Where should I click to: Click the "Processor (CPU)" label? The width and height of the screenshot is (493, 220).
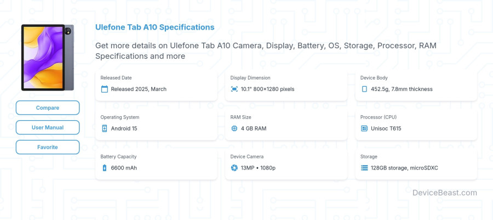pos(378,117)
